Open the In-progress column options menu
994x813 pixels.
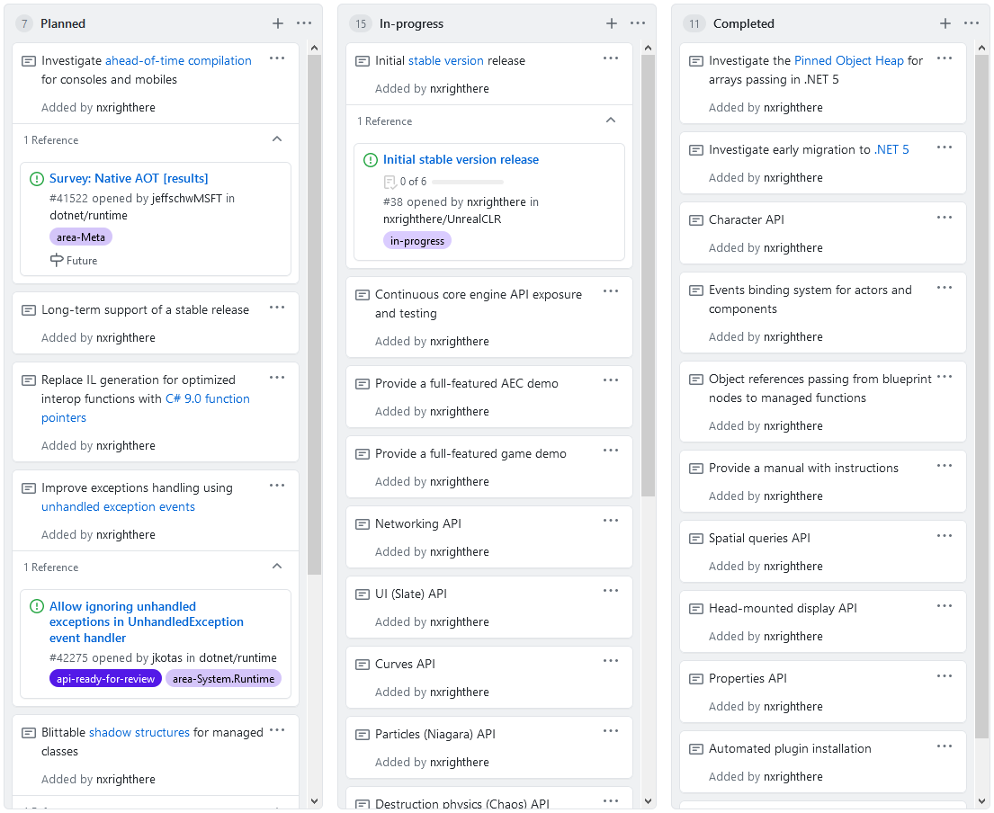(x=638, y=23)
